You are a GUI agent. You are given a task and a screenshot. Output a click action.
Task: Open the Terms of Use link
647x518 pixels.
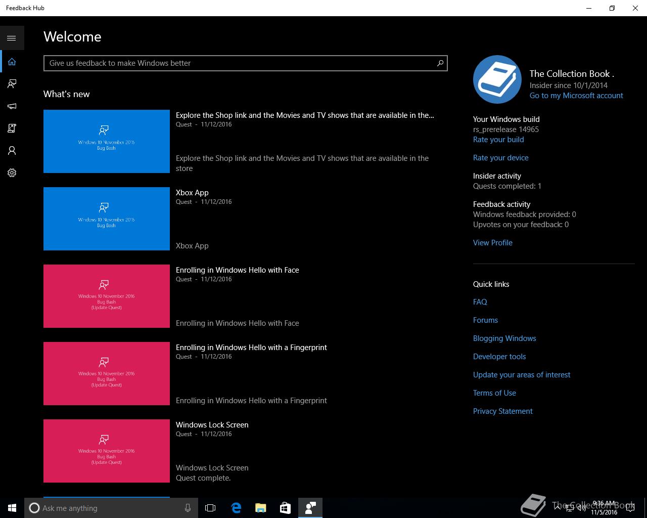click(x=494, y=393)
